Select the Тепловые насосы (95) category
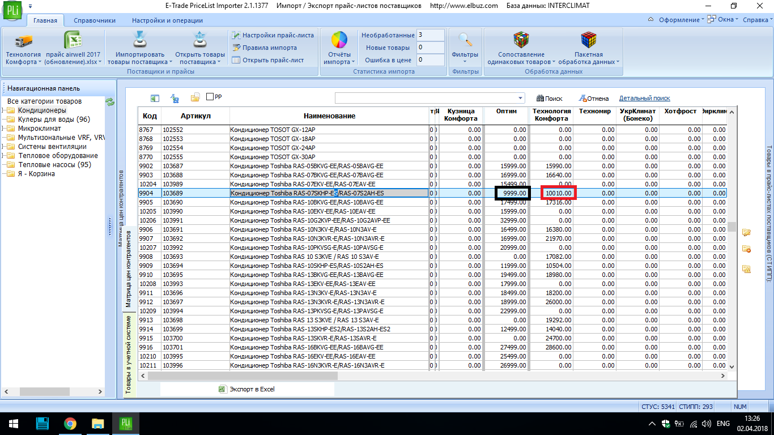774x435 pixels. coord(54,165)
